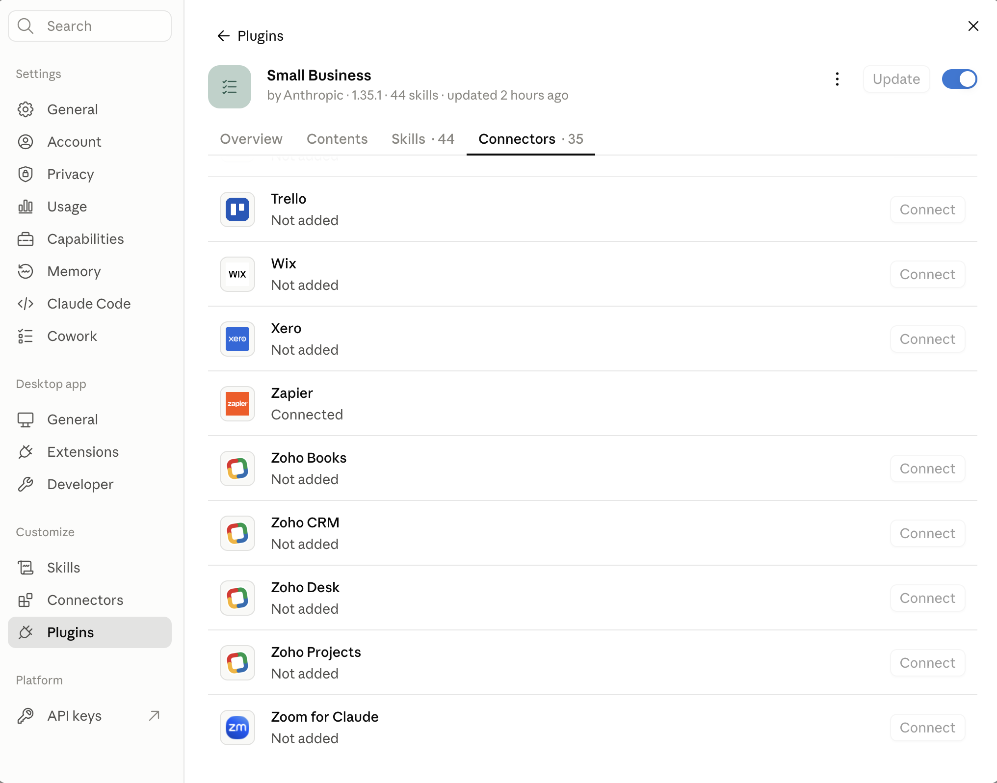The height and width of the screenshot is (783, 997).
Task: Click the Zoho Projects logo icon
Action: (x=237, y=663)
